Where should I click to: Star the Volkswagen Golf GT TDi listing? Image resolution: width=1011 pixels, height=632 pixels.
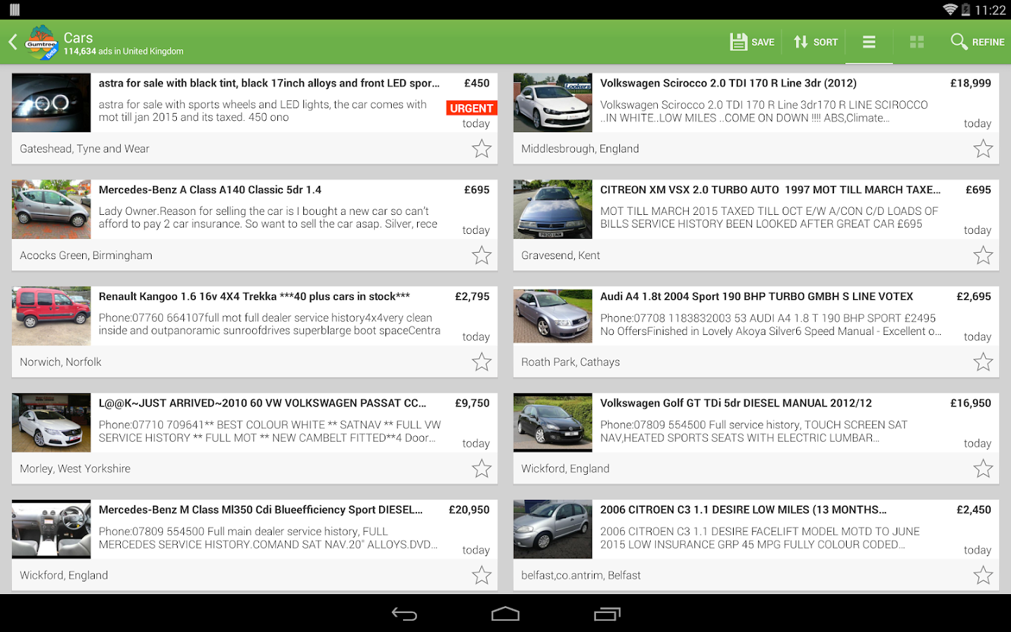(x=983, y=469)
